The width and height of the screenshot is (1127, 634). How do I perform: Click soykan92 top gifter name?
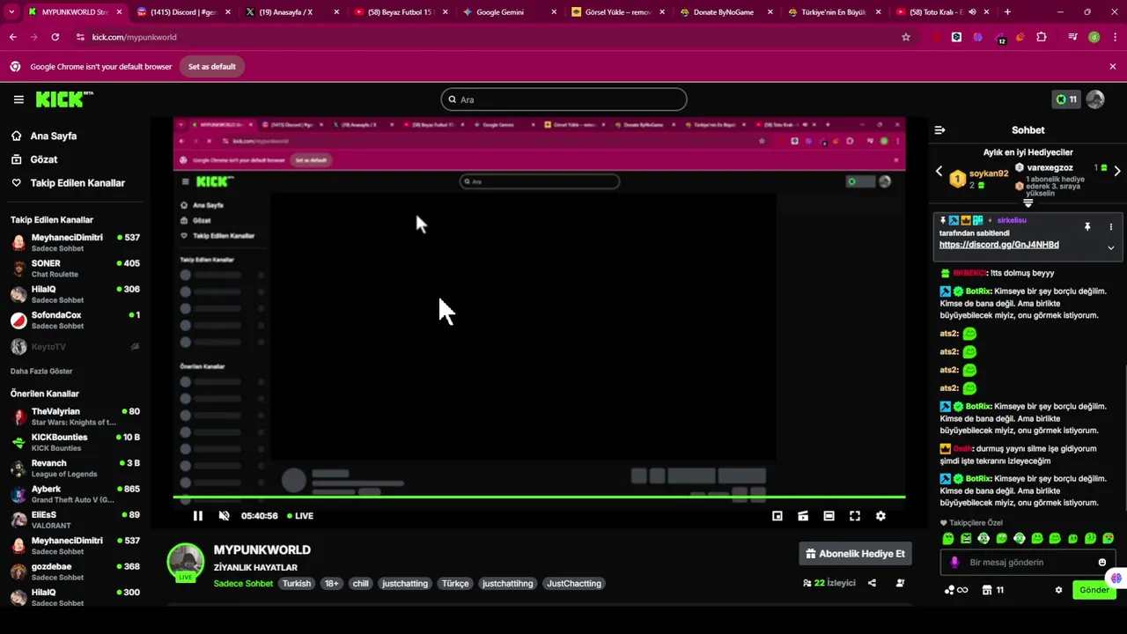click(989, 173)
